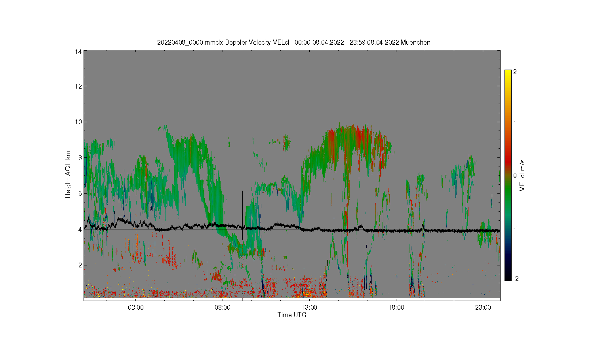Click the 'Time UTC' axis label
Image resolution: width=594 pixels, height=356 pixels.
click(292, 315)
